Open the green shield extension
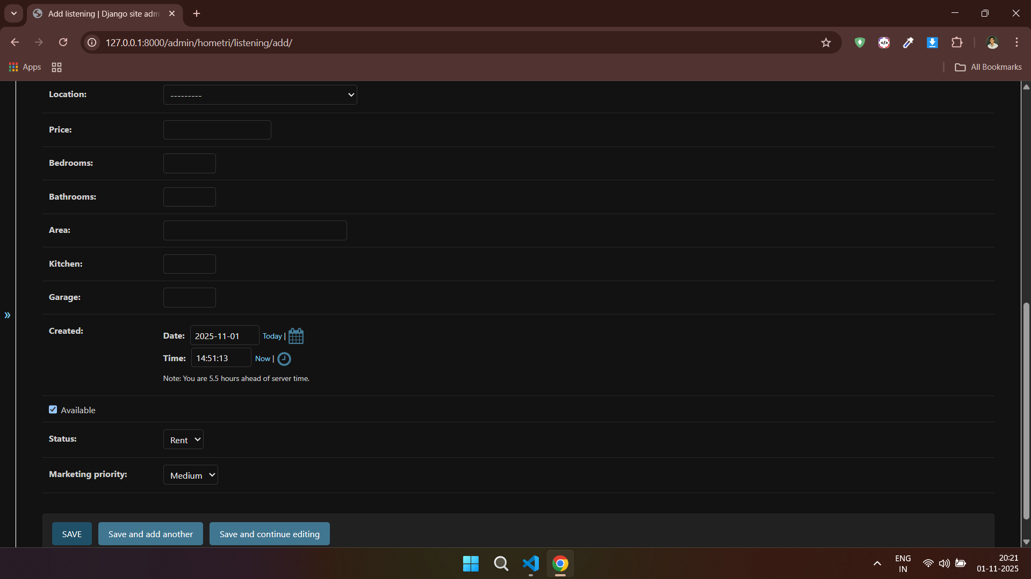 (x=860, y=42)
